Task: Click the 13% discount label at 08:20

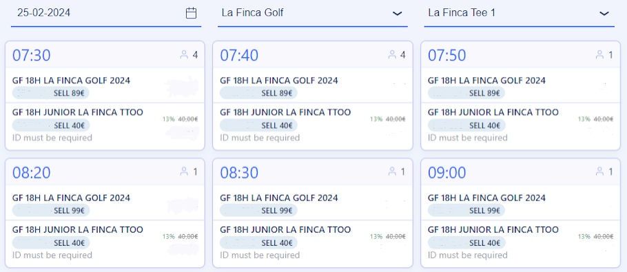Action: tap(168, 236)
